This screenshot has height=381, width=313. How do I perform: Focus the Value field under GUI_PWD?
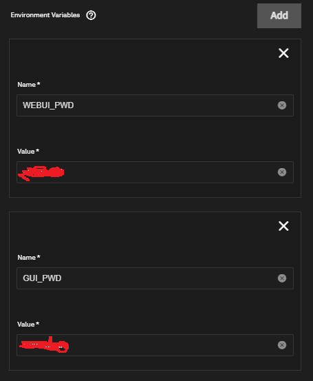tap(155, 345)
